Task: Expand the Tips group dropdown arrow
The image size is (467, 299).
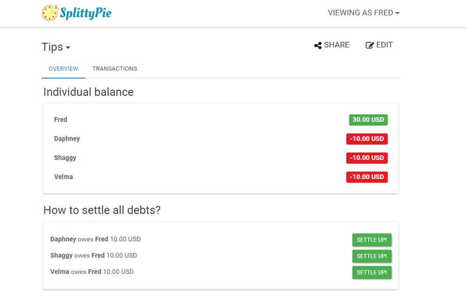Action: (x=68, y=48)
